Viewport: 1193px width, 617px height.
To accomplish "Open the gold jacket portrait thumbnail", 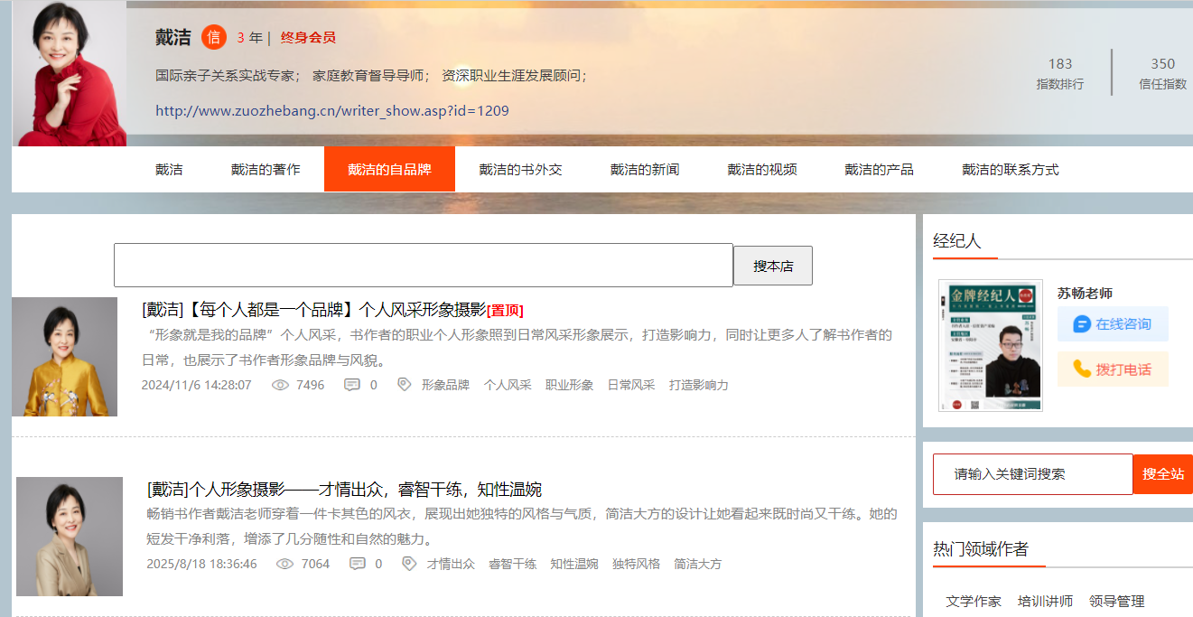I will (64, 357).
